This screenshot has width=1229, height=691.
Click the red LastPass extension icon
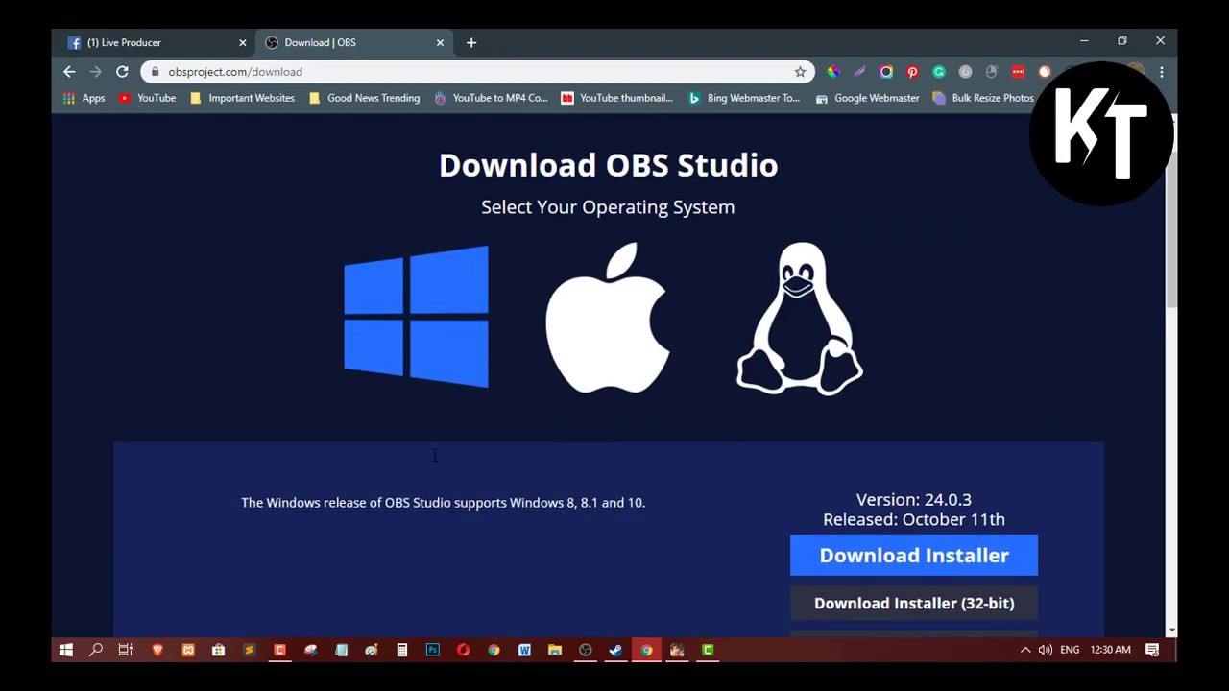pyautogui.click(x=1018, y=72)
